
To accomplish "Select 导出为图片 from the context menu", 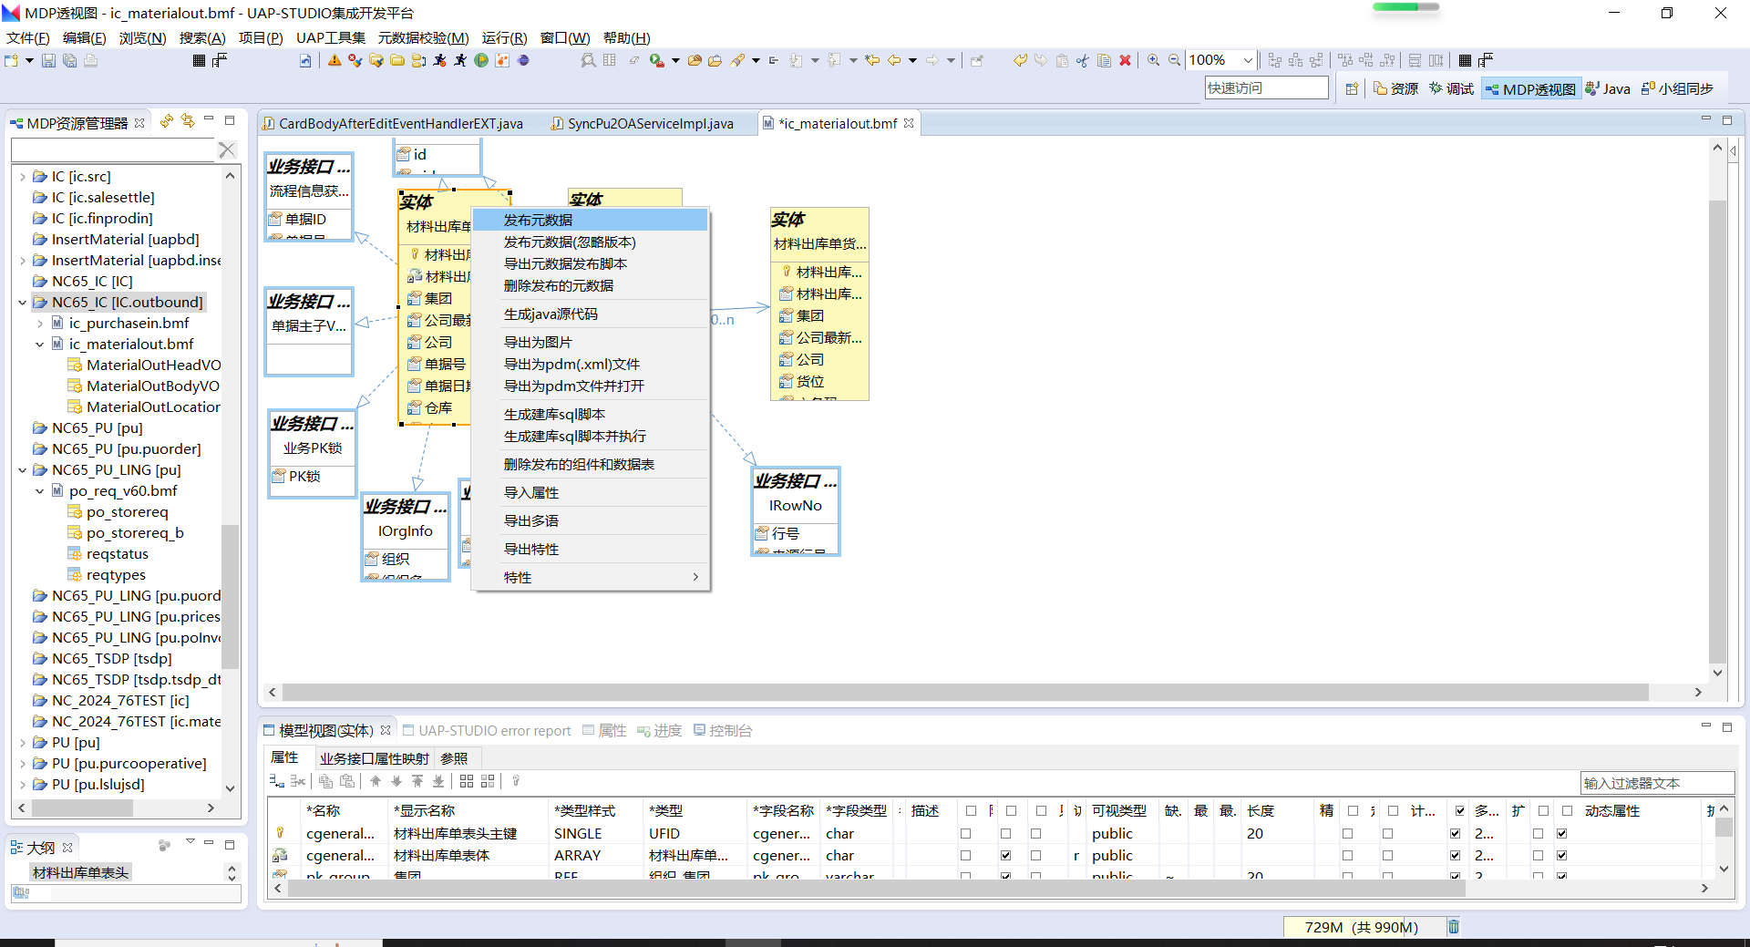I will click(590, 342).
